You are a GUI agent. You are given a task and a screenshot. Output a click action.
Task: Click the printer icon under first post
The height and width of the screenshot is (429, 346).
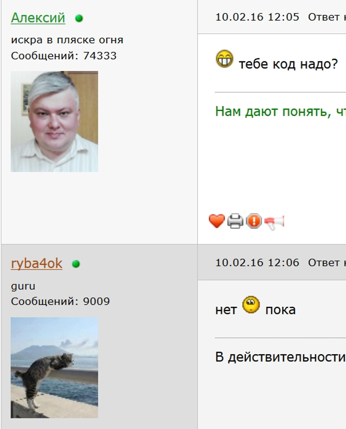tap(235, 221)
